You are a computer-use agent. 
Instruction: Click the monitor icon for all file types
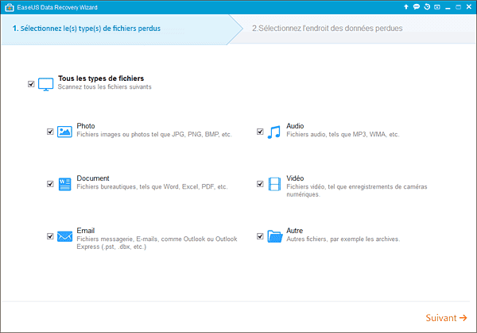(x=45, y=84)
